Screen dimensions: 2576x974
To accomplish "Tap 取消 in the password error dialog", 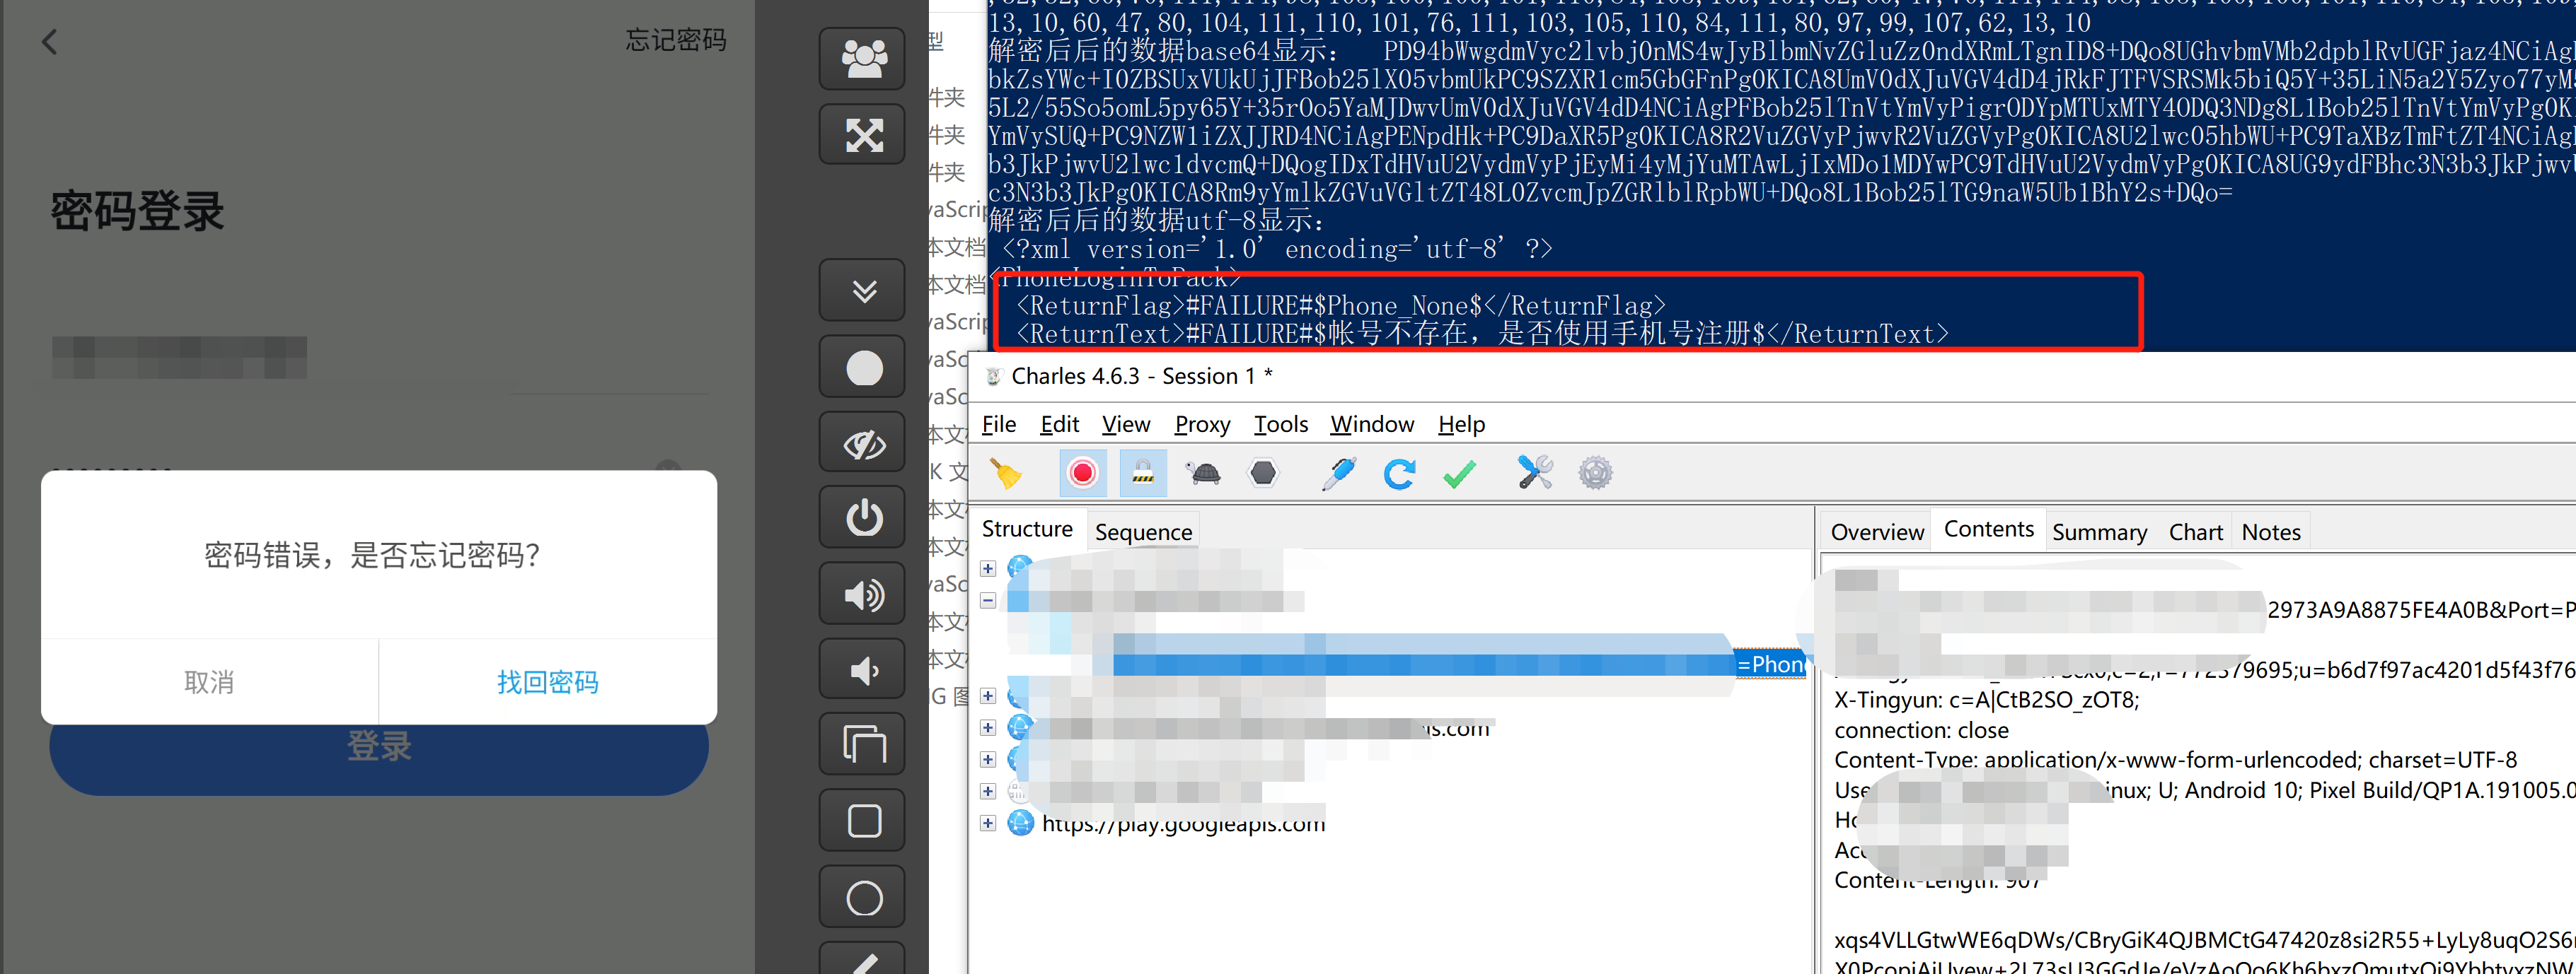I will [209, 681].
